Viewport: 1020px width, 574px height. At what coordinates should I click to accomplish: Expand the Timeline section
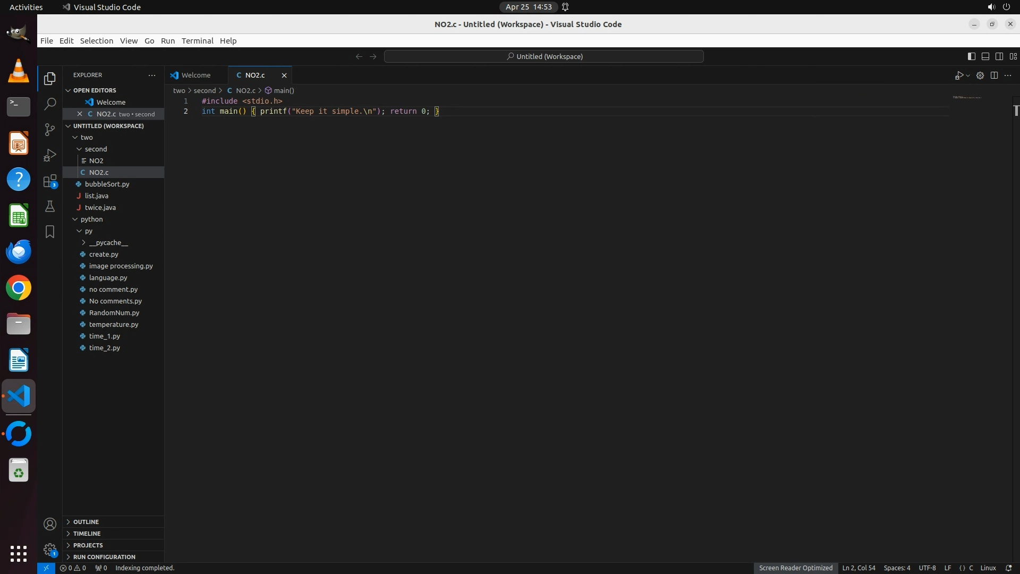pyautogui.click(x=113, y=534)
